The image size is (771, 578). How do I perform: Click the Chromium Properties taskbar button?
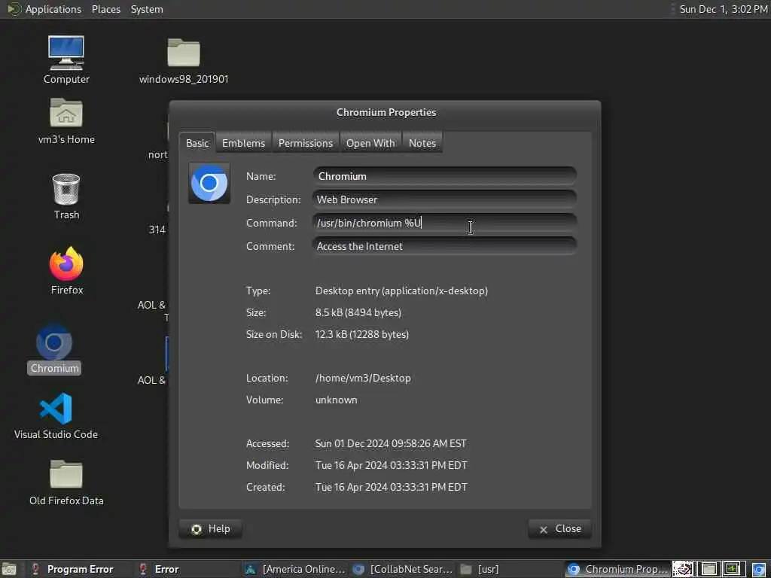[x=617, y=569]
